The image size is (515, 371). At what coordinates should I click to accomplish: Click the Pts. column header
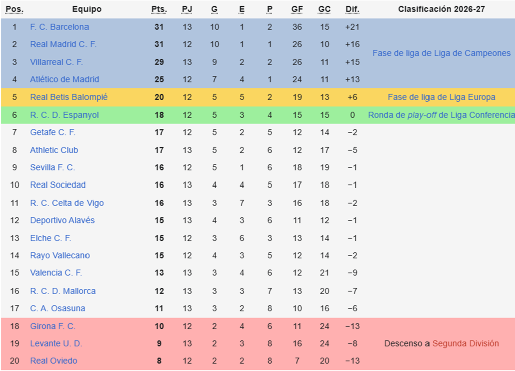point(159,9)
